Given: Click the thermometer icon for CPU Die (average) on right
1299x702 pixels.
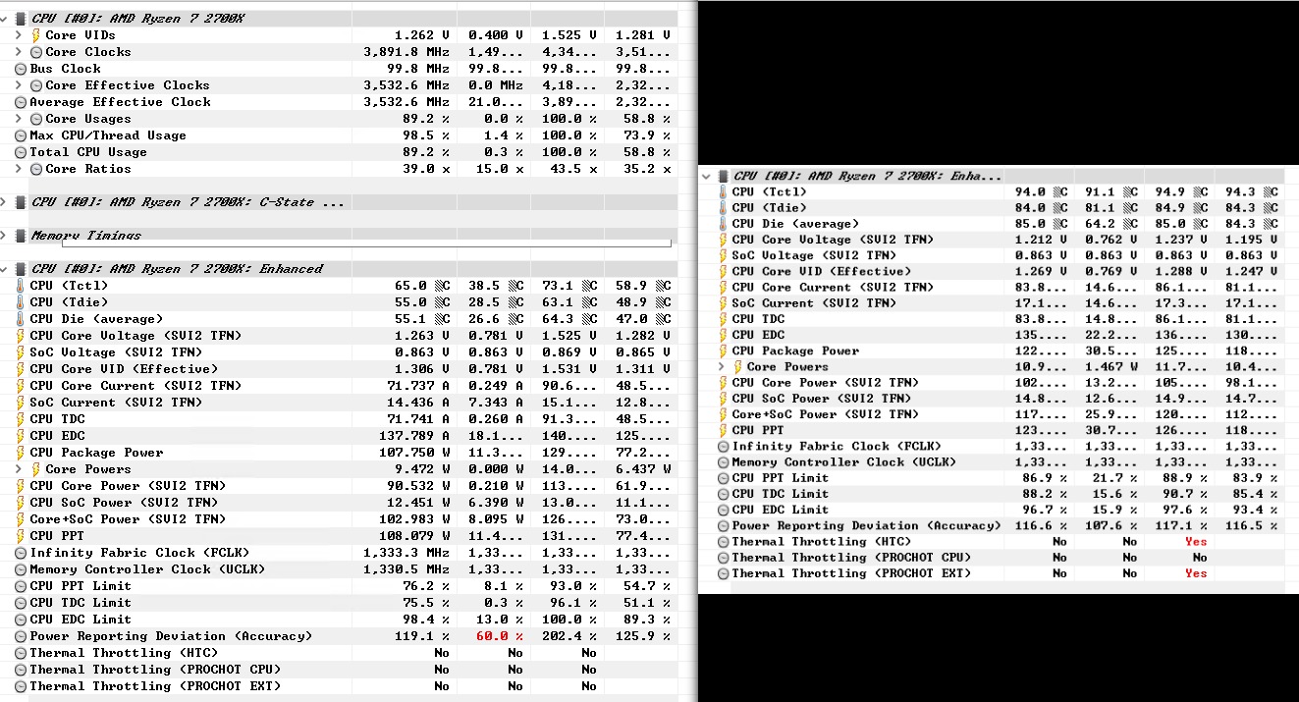Looking at the screenshot, I should (724, 224).
